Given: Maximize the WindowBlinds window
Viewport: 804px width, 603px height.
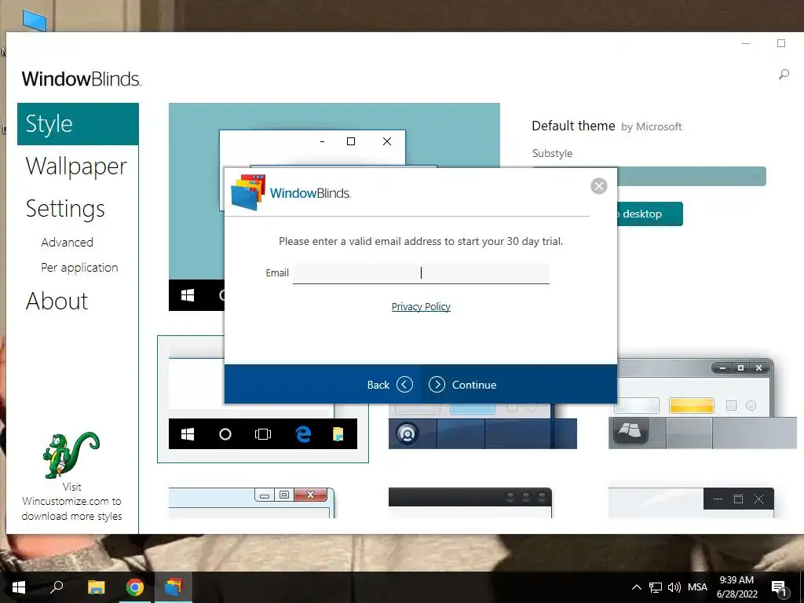Looking at the screenshot, I should pyautogui.click(x=781, y=44).
